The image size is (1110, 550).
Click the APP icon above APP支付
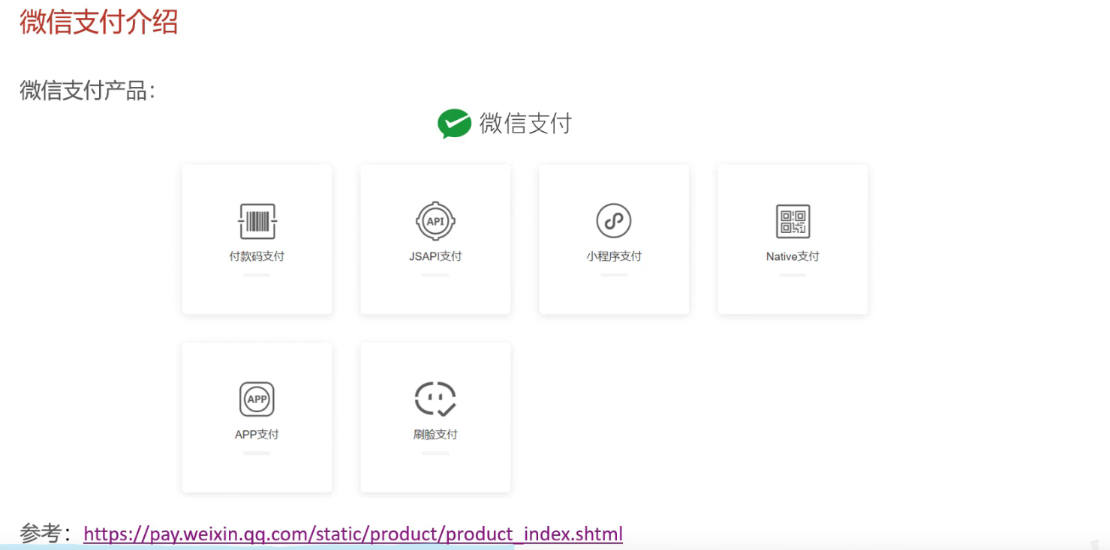click(257, 399)
